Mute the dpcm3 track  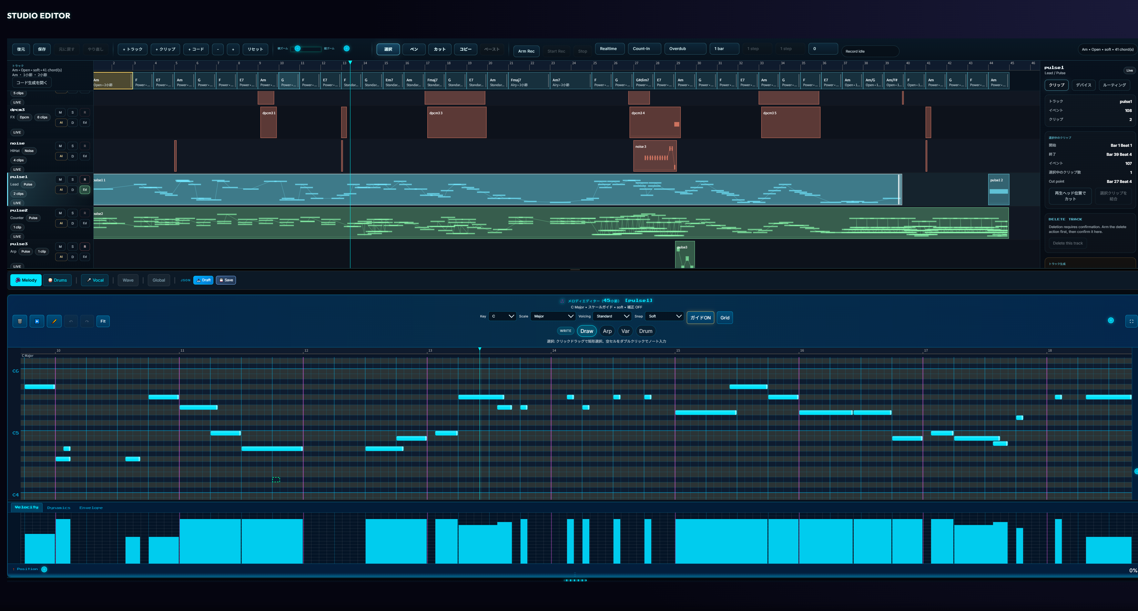pyautogui.click(x=61, y=112)
